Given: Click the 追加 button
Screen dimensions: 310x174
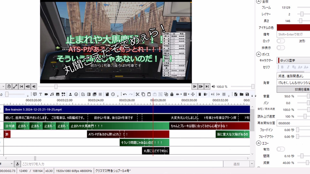Looking at the screenshot, I should (236, 164).
